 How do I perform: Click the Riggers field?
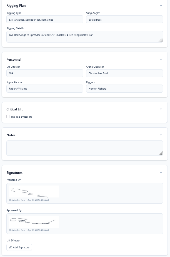124,88
